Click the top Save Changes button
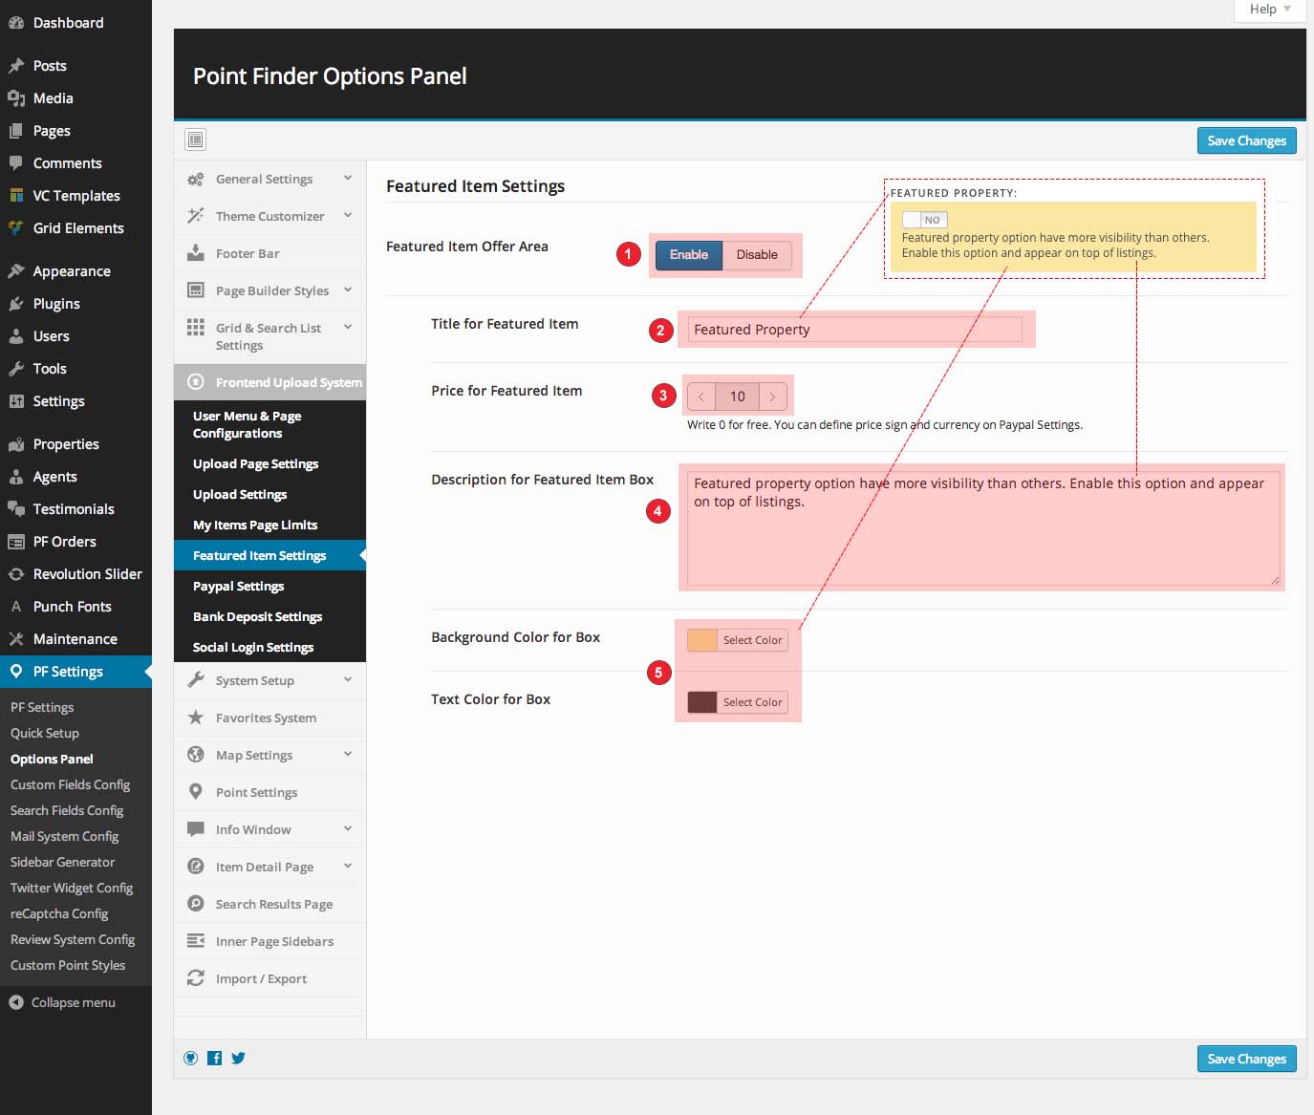The image size is (1314, 1115). [x=1246, y=140]
